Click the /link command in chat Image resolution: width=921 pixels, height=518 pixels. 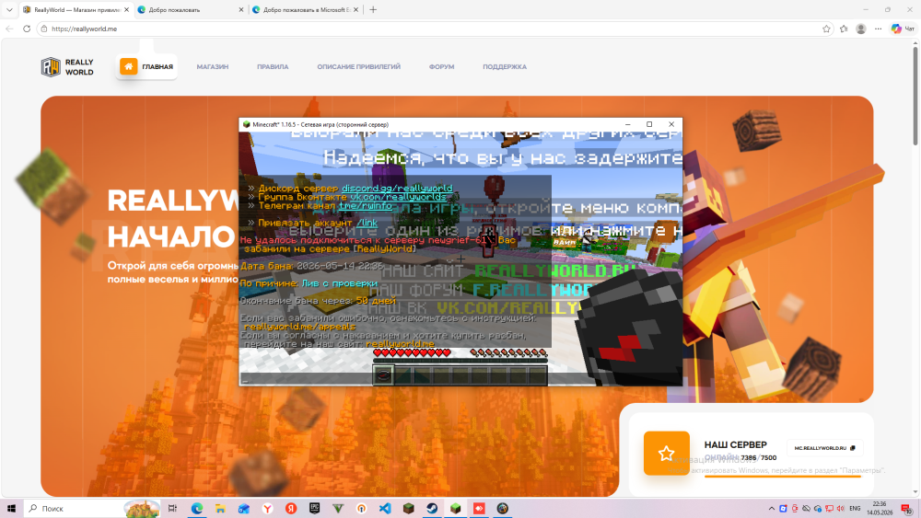pos(367,223)
